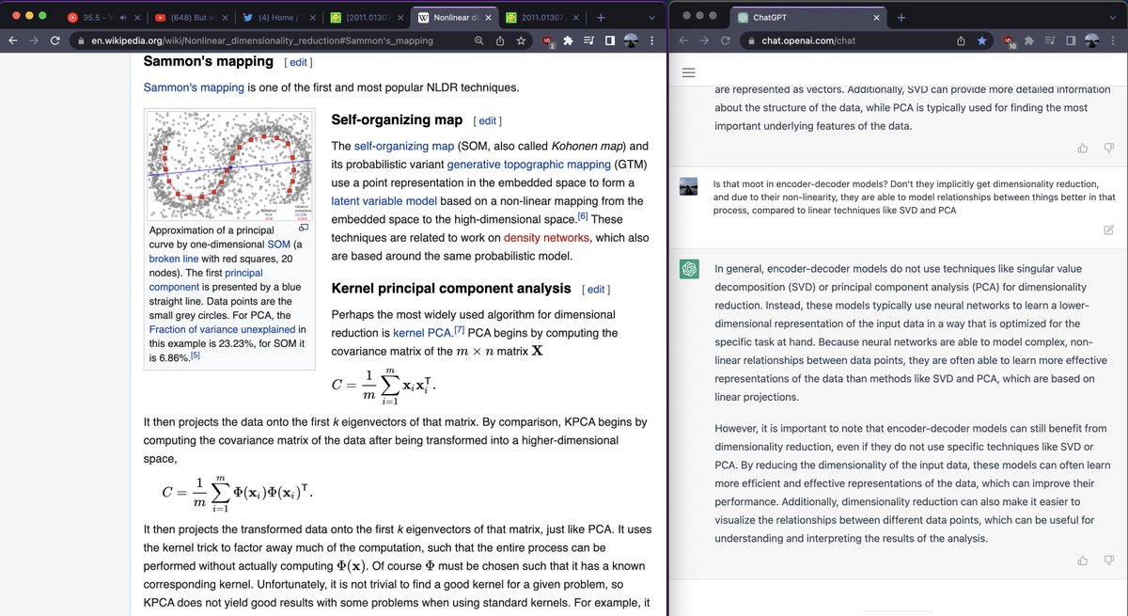Close the Nonlinear dimensionality Wikipedia tab
This screenshot has width=1128, height=616.
486,17
